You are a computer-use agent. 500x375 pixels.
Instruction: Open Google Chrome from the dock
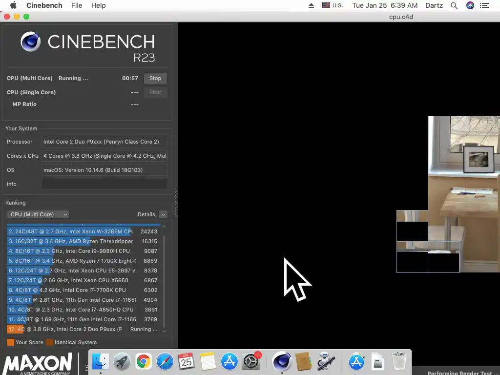(x=144, y=362)
